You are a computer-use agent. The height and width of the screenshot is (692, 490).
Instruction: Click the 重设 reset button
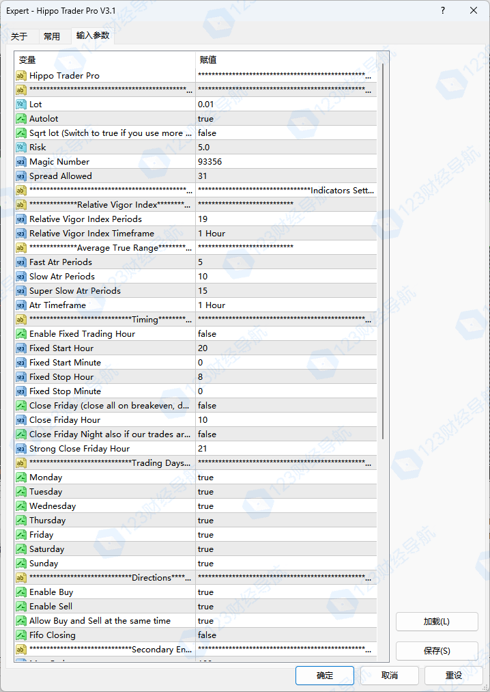[454, 675]
